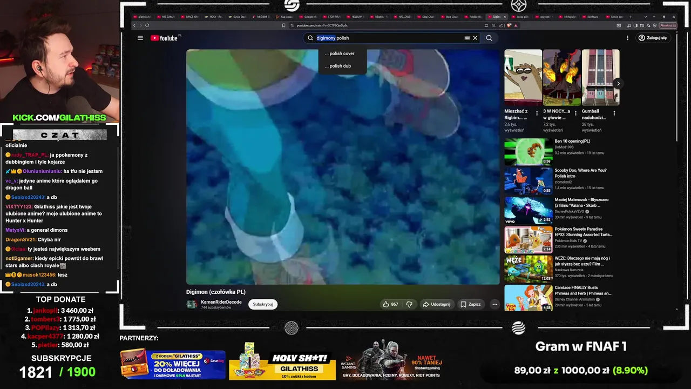Click the Udostępnij share button
The image size is (691, 389).
436,304
